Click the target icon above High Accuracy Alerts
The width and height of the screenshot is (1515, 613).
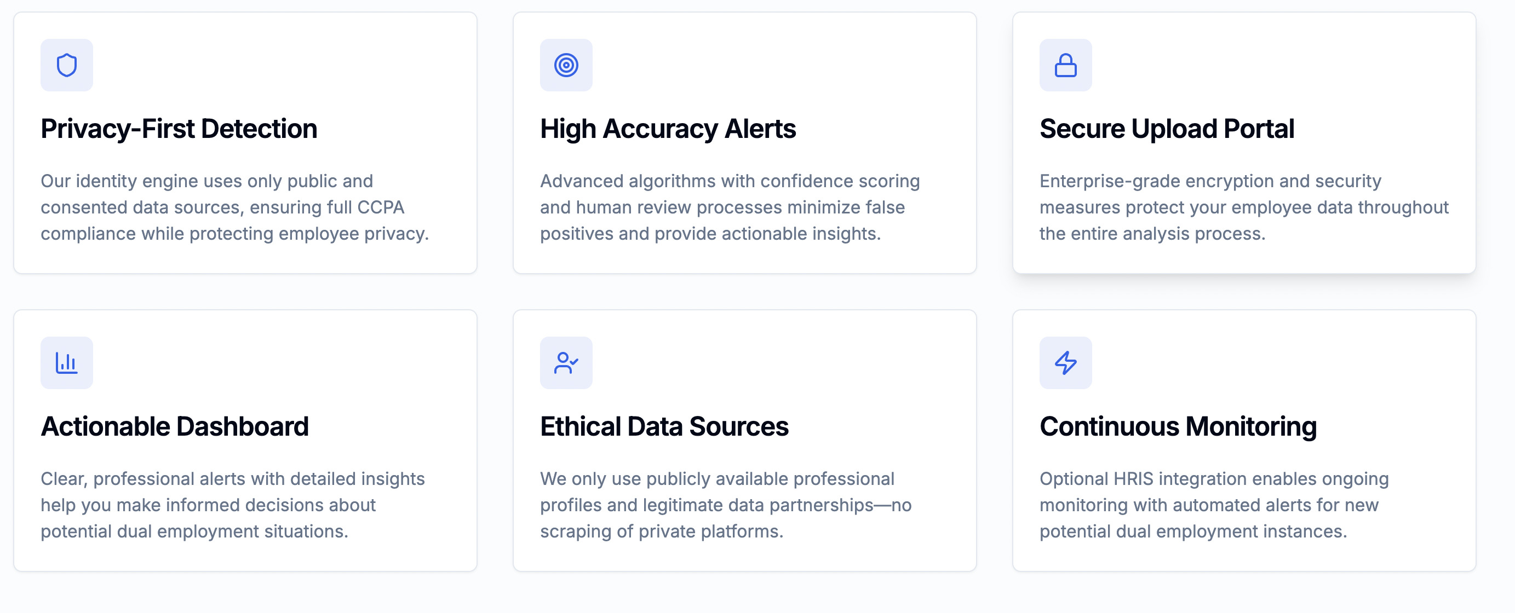pos(566,65)
